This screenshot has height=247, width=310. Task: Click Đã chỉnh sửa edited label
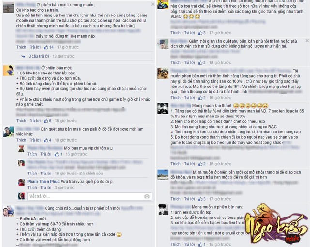[x=92, y=174]
